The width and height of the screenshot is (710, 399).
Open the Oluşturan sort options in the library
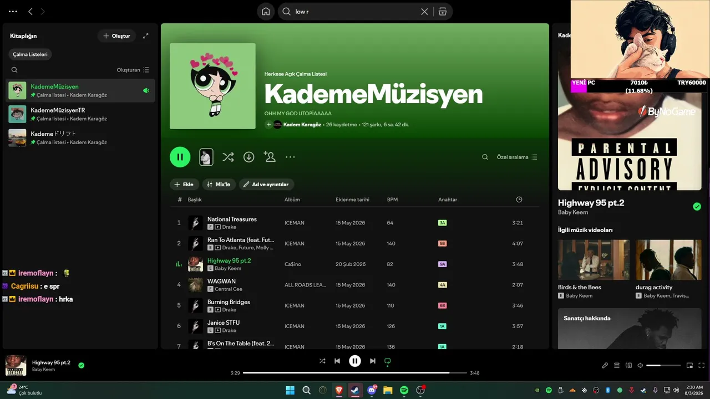point(133,70)
